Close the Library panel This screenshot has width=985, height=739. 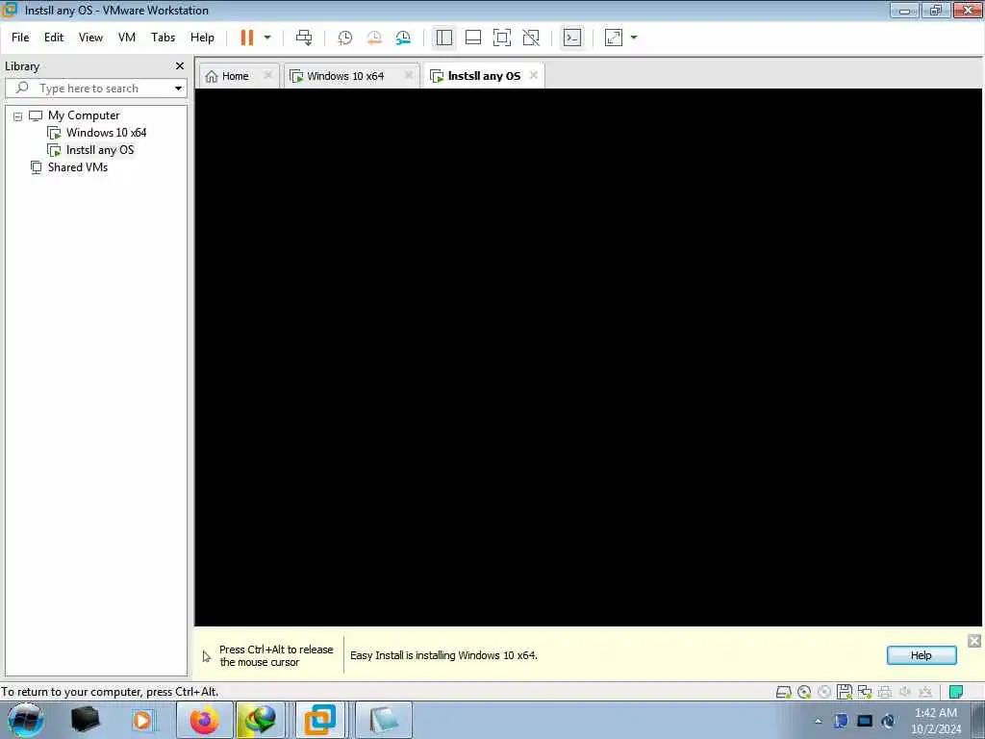180,66
